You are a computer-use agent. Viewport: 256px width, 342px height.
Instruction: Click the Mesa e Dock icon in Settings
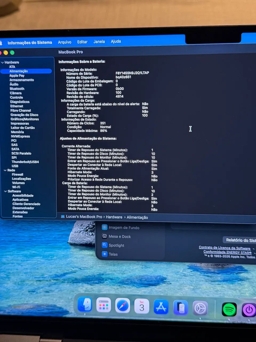click(x=105, y=236)
